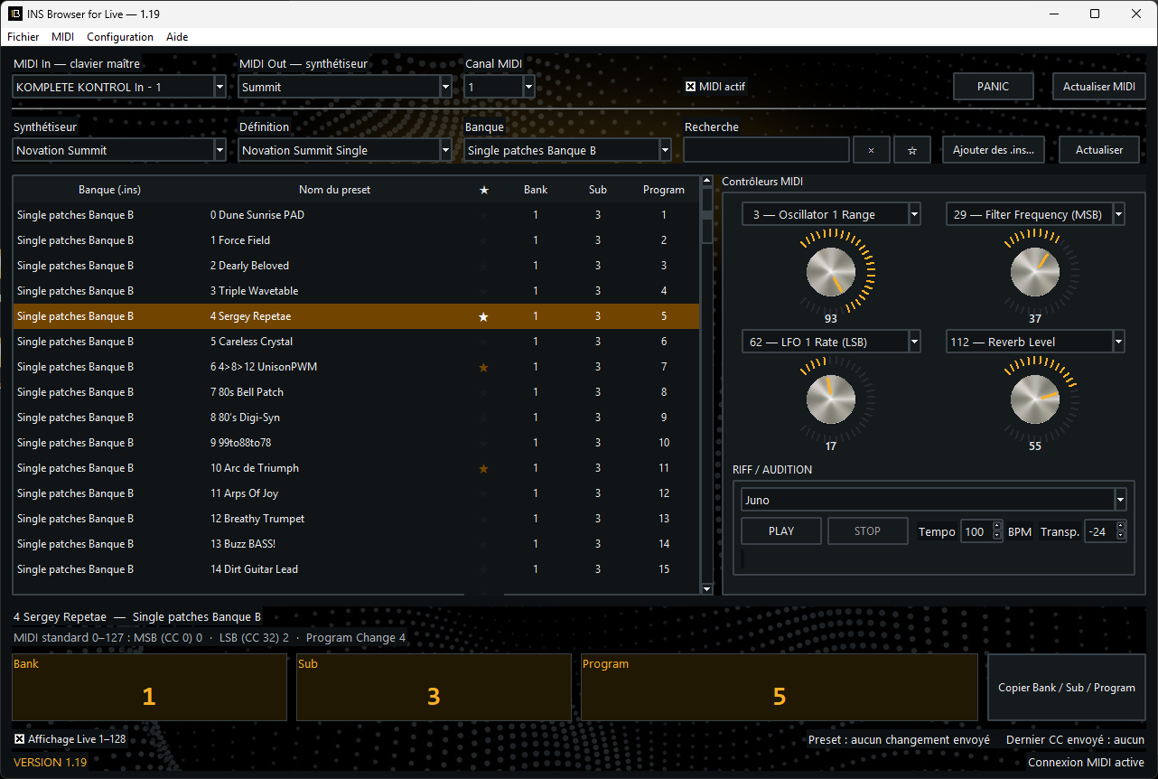Select preset 8 80's Digi-Syn
Screen dimensions: 1158x779
[x=357, y=418]
